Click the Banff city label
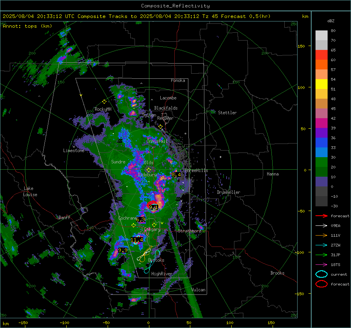The height and width of the screenshot is (328, 351). [x=64, y=218]
